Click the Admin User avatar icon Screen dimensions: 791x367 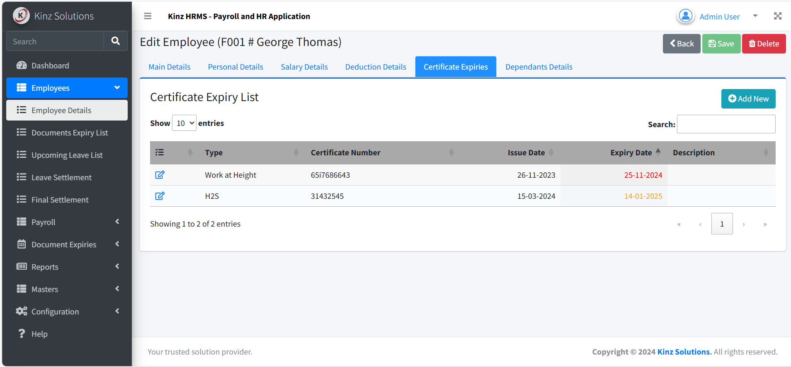[x=686, y=16]
